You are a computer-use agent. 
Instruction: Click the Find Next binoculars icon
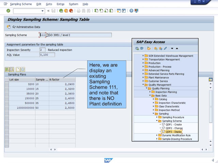(89, 11)
